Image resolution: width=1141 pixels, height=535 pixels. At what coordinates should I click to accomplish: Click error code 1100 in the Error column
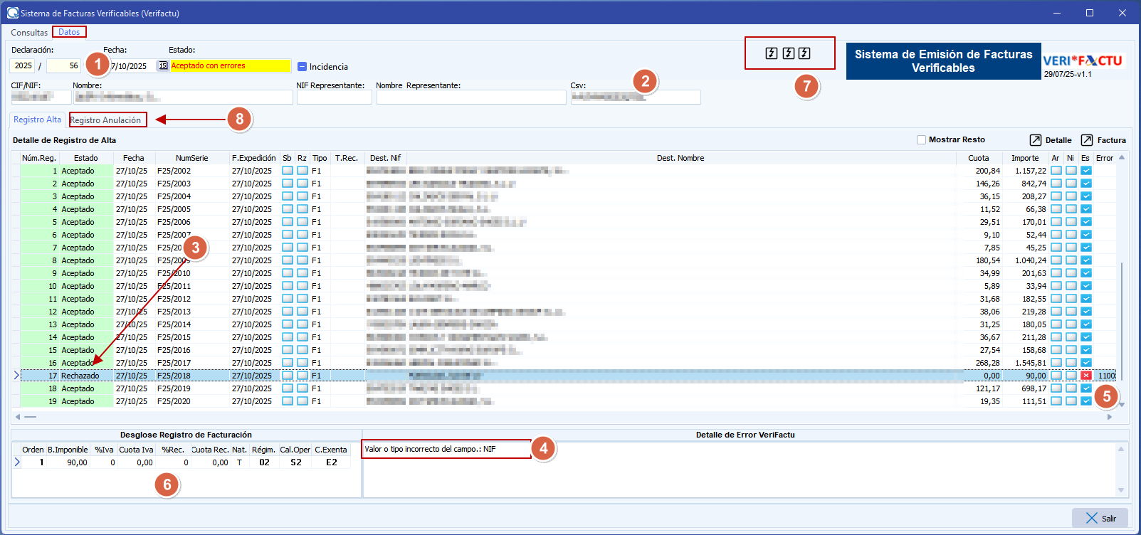click(1106, 376)
